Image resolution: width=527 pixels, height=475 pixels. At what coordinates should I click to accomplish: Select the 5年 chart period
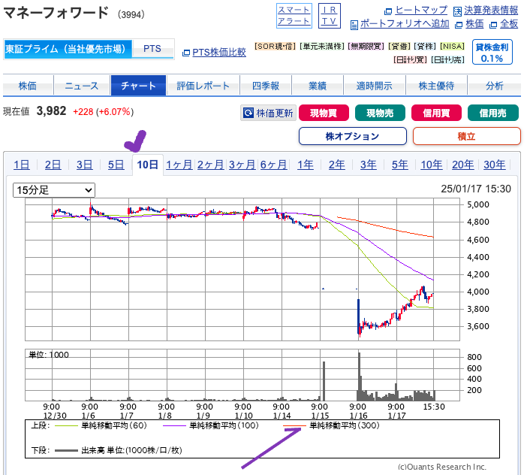click(400, 165)
